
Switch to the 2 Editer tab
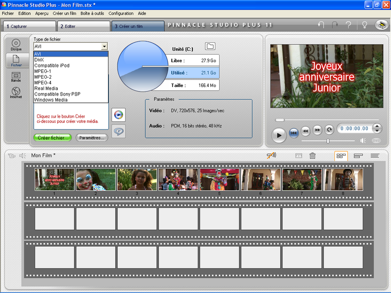coord(84,26)
